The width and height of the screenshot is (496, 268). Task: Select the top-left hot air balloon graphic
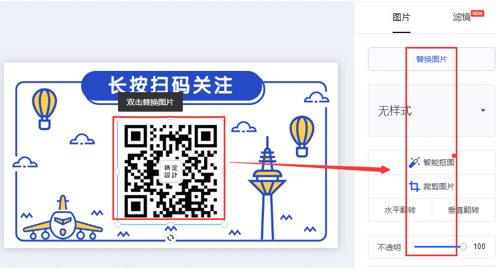(x=44, y=109)
